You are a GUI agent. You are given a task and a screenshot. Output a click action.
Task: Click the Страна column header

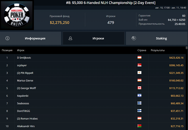(x=142, y=50)
